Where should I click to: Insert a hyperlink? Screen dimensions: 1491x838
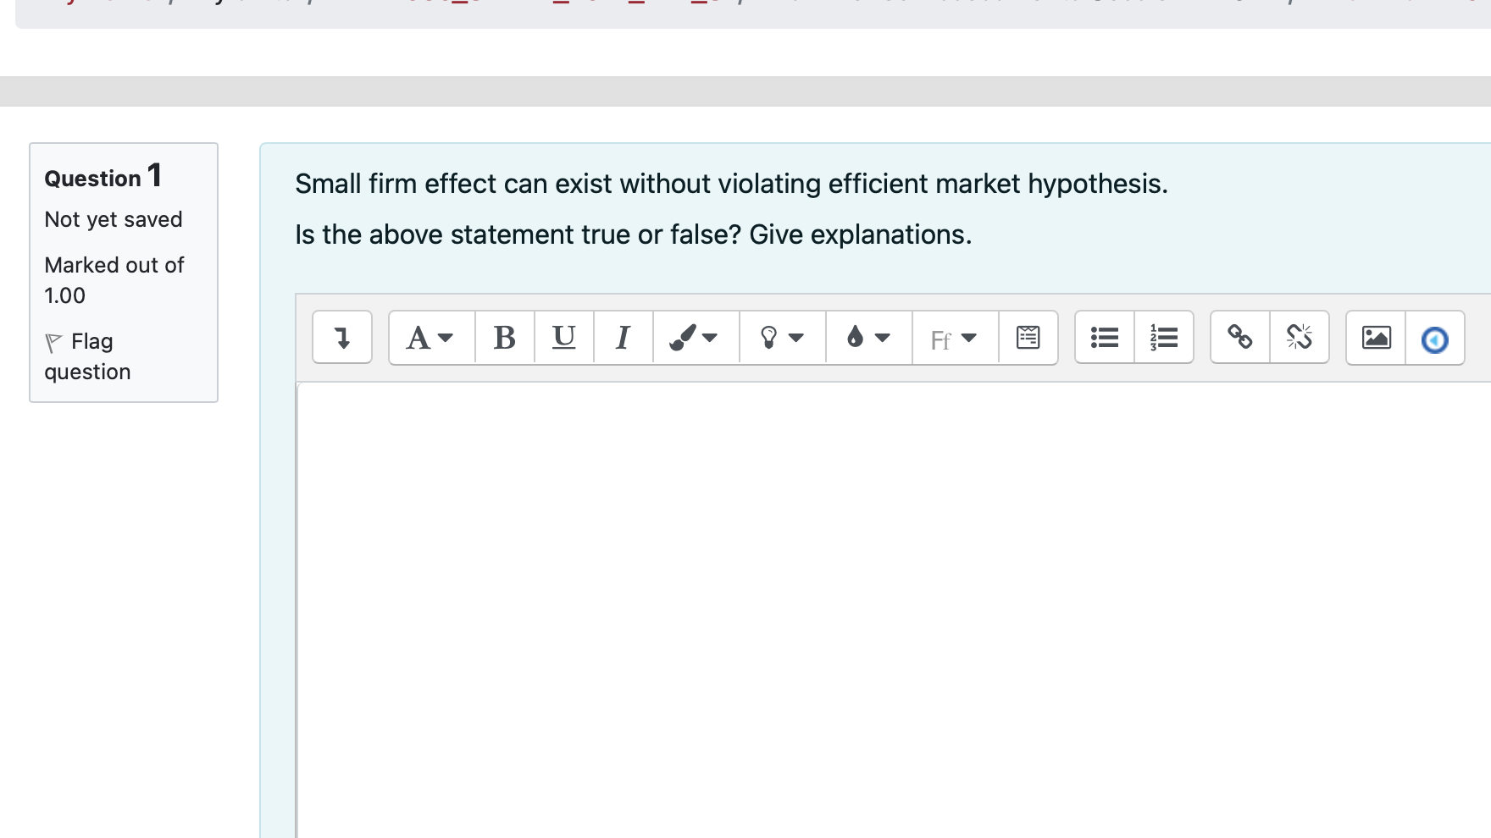[1239, 337]
